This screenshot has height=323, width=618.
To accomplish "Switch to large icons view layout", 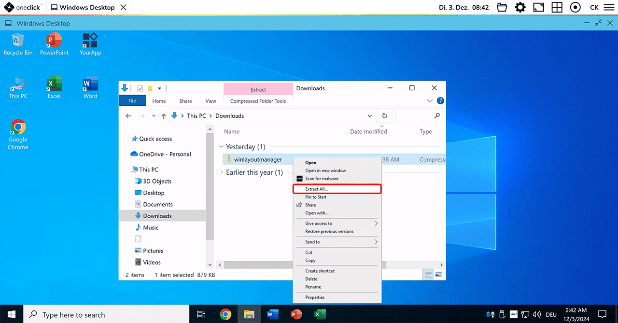I will [x=438, y=275].
